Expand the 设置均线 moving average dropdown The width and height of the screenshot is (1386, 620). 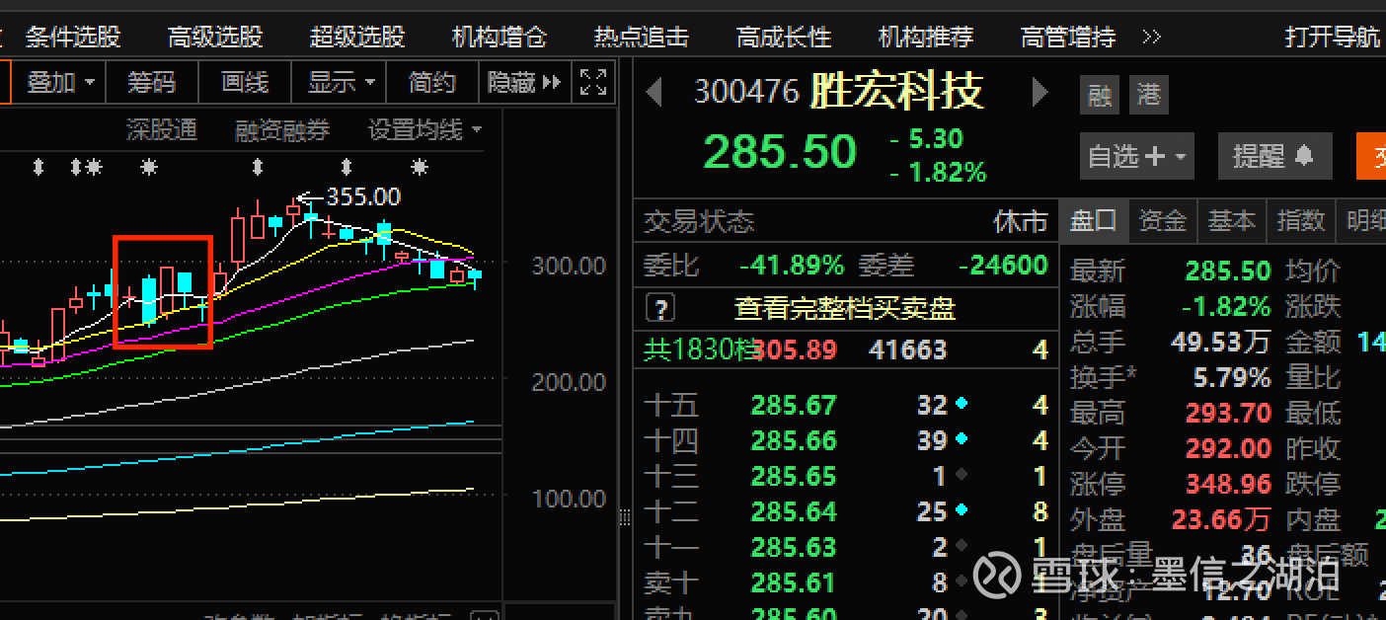click(425, 129)
